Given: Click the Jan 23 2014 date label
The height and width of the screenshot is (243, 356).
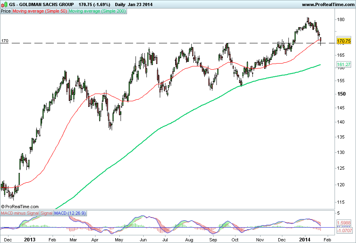Looking at the screenshot, I should coord(140,4).
